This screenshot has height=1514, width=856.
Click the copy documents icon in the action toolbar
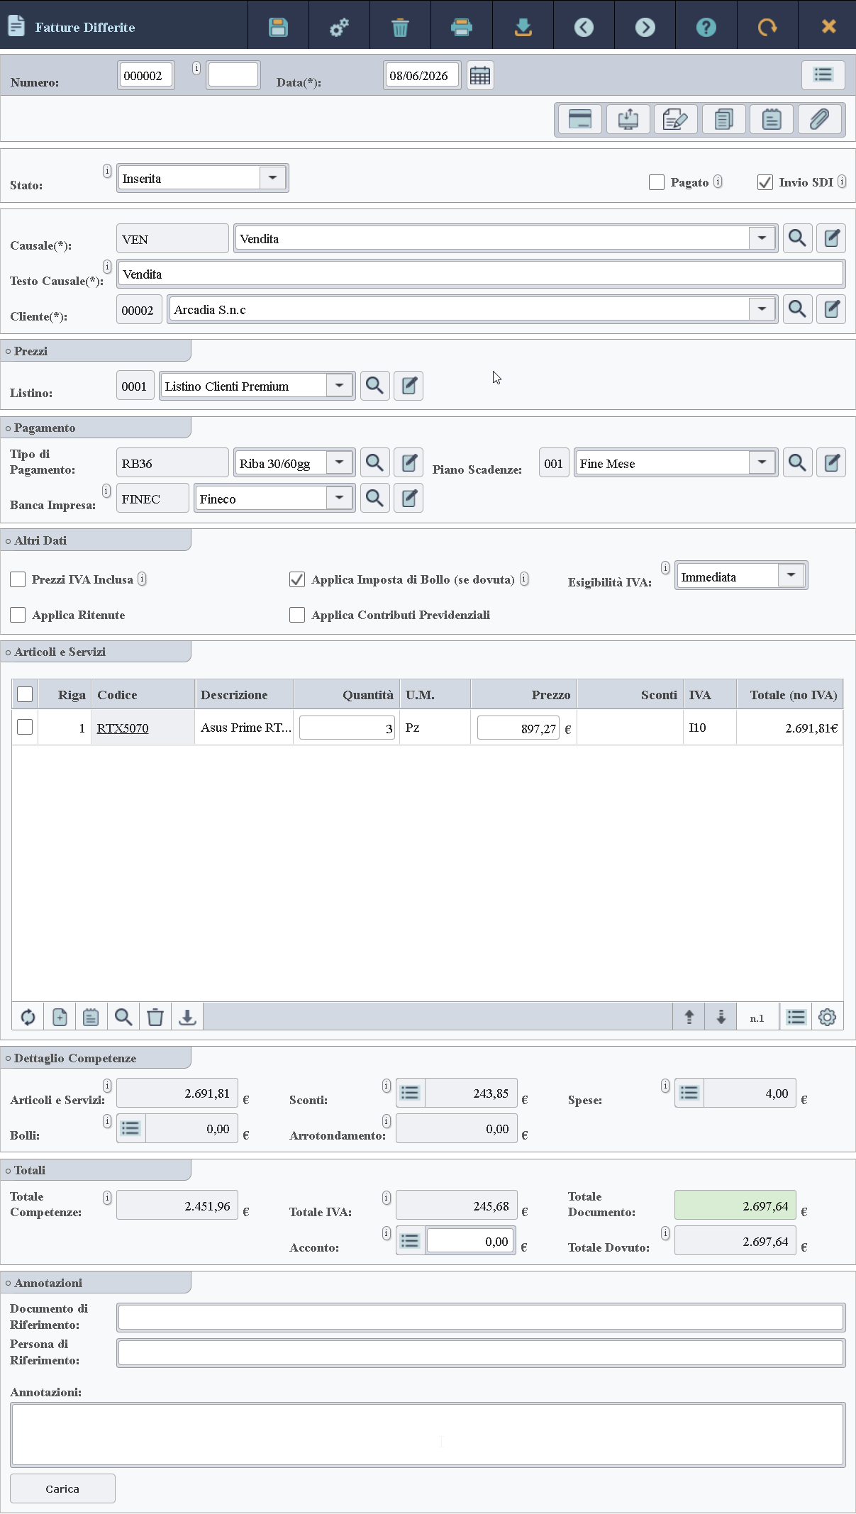(x=724, y=119)
